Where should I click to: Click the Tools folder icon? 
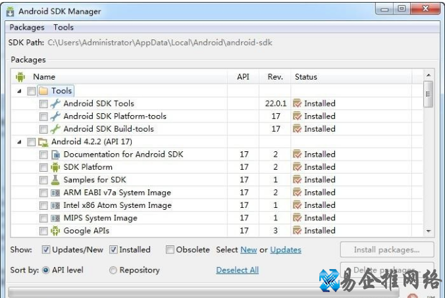[43, 91]
